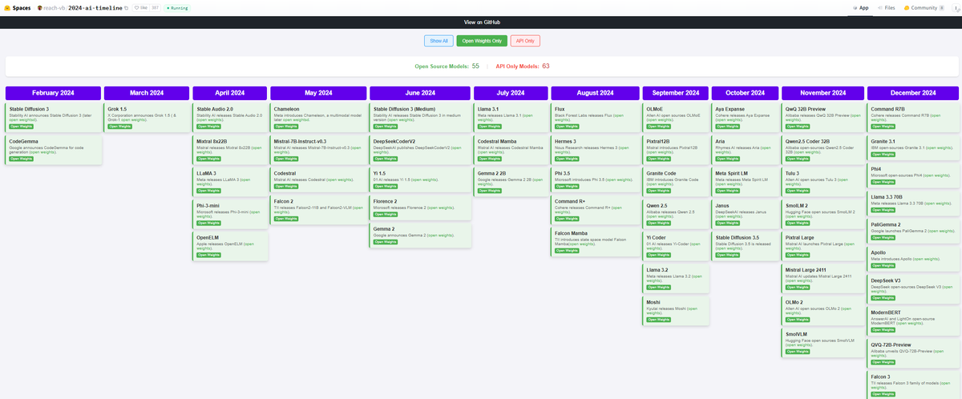
Task: Switch to the API Only filter
Action: [x=525, y=41]
